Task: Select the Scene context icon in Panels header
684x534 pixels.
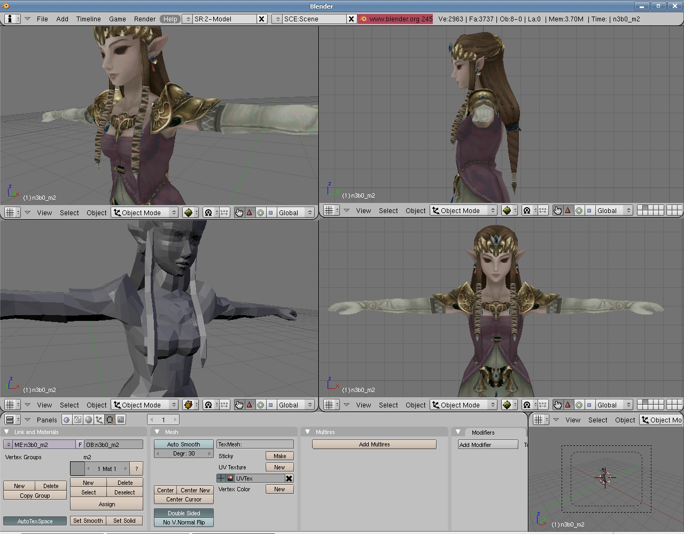Action: click(x=121, y=420)
